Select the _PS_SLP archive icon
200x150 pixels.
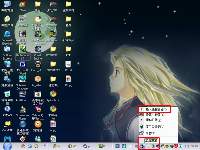(x=53, y=6)
